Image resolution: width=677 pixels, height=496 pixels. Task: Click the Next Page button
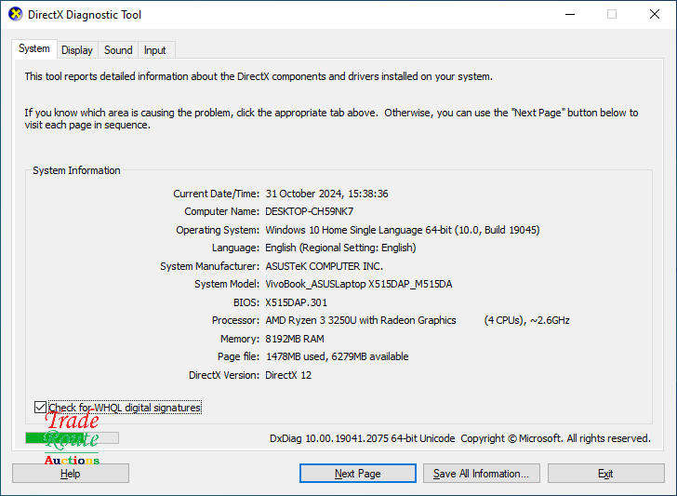click(357, 474)
